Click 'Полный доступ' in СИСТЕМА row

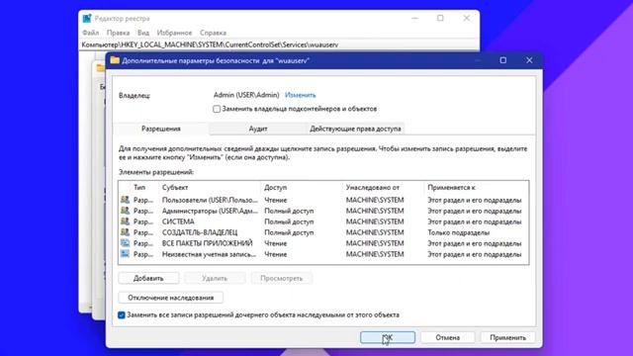click(x=289, y=222)
